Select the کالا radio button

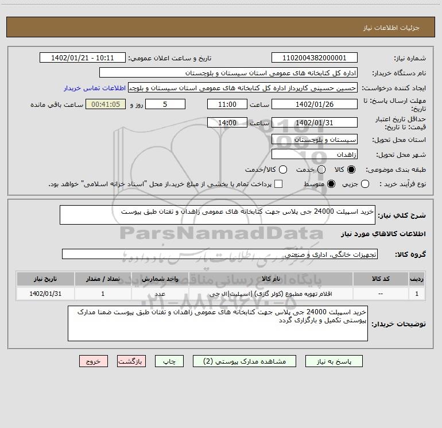click(x=351, y=169)
